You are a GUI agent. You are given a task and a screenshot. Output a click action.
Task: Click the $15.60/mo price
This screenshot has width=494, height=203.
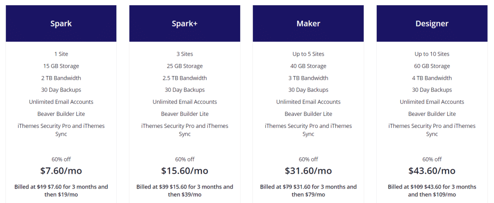pyautogui.click(x=185, y=171)
